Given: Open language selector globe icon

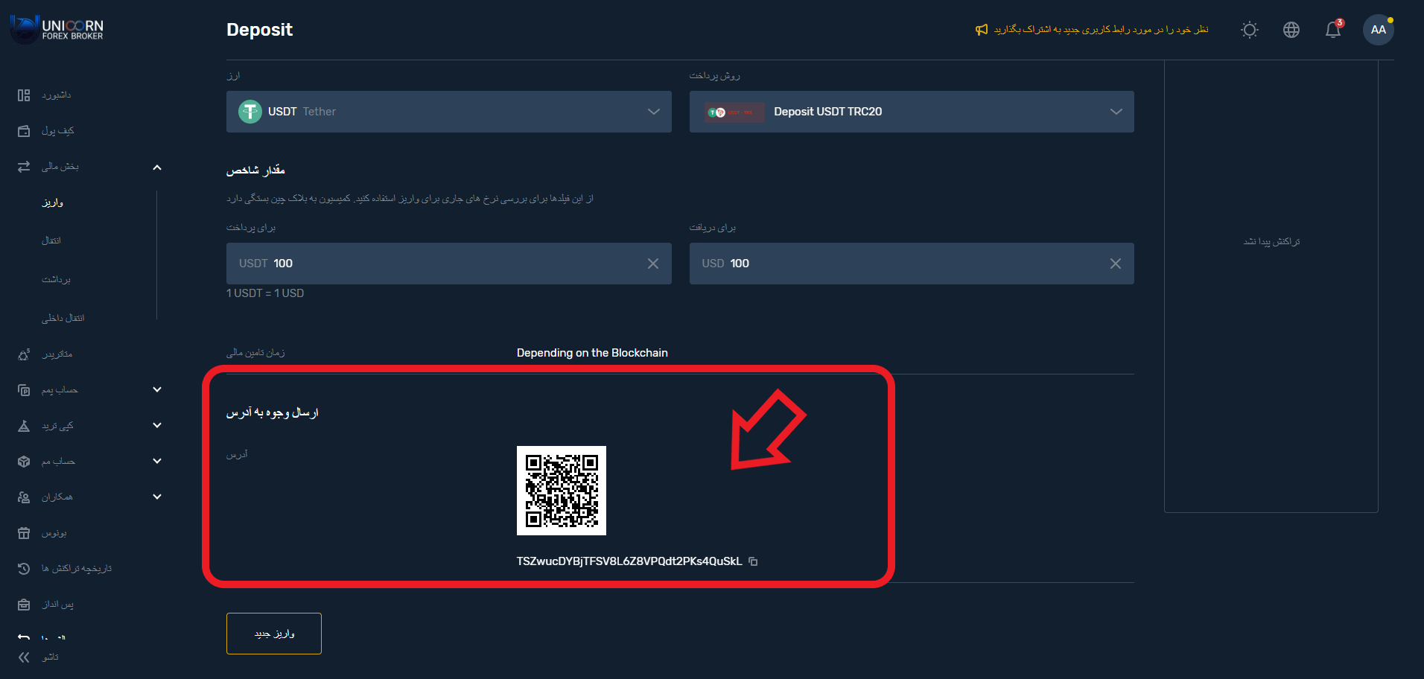Looking at the screenshot, I should click(x=1291, y=30).
